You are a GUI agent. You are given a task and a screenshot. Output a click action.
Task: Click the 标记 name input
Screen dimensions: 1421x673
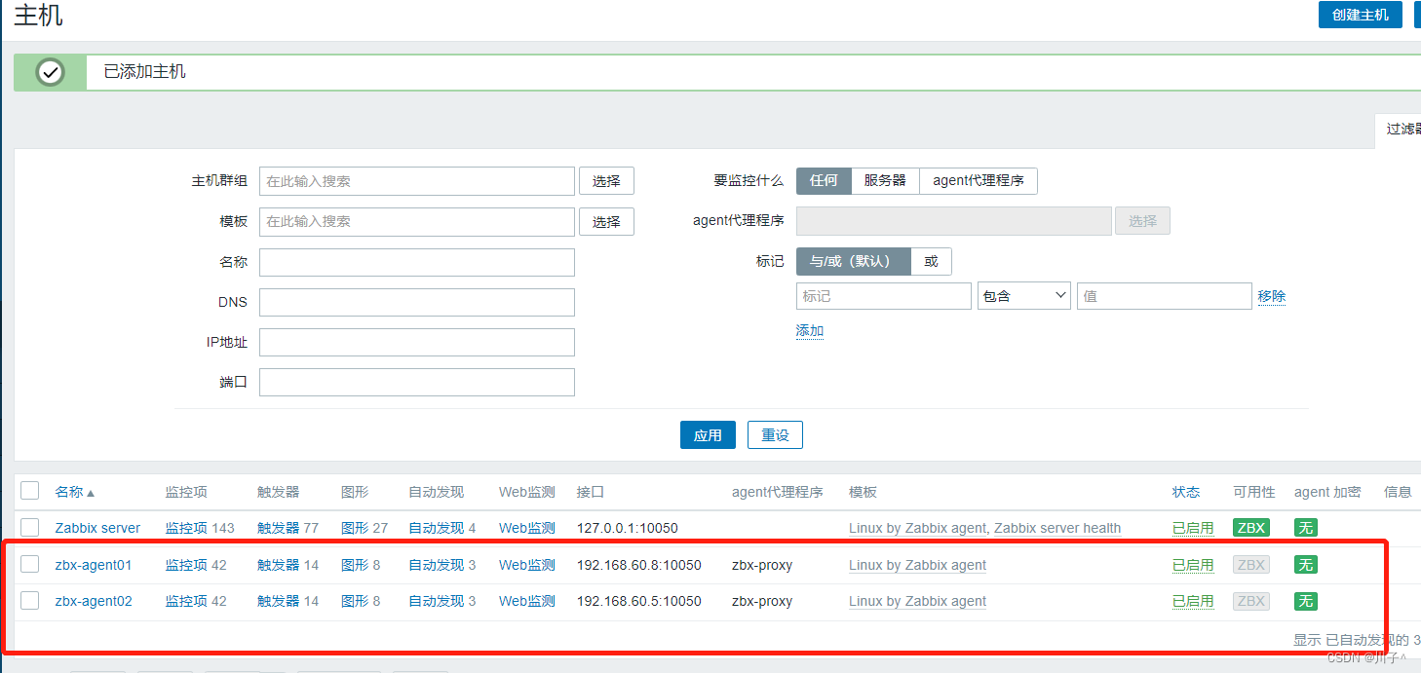tap(884, 296)
